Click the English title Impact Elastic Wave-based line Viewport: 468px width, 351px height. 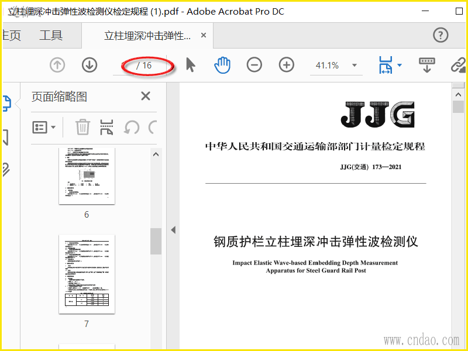[x=315, y=263]
